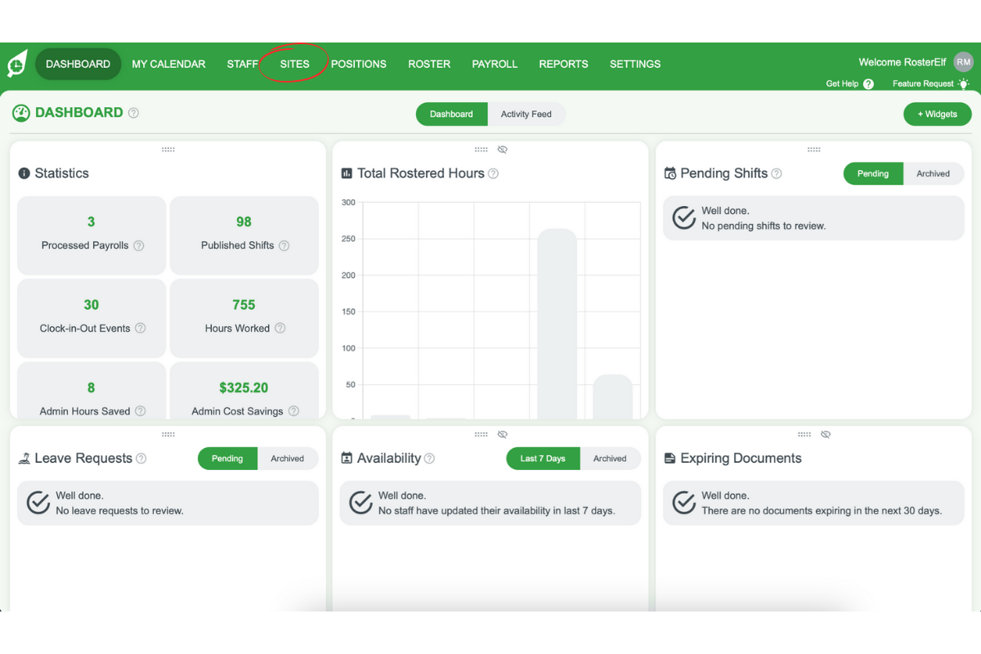Open the SITES menu item
The width and height of the screenshot is (981, 654).
pos(294,64)
